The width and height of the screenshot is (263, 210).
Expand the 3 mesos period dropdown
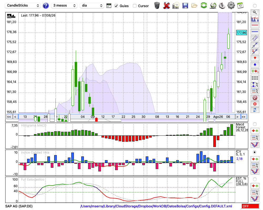pyautogui.click(x=64, y=6)
